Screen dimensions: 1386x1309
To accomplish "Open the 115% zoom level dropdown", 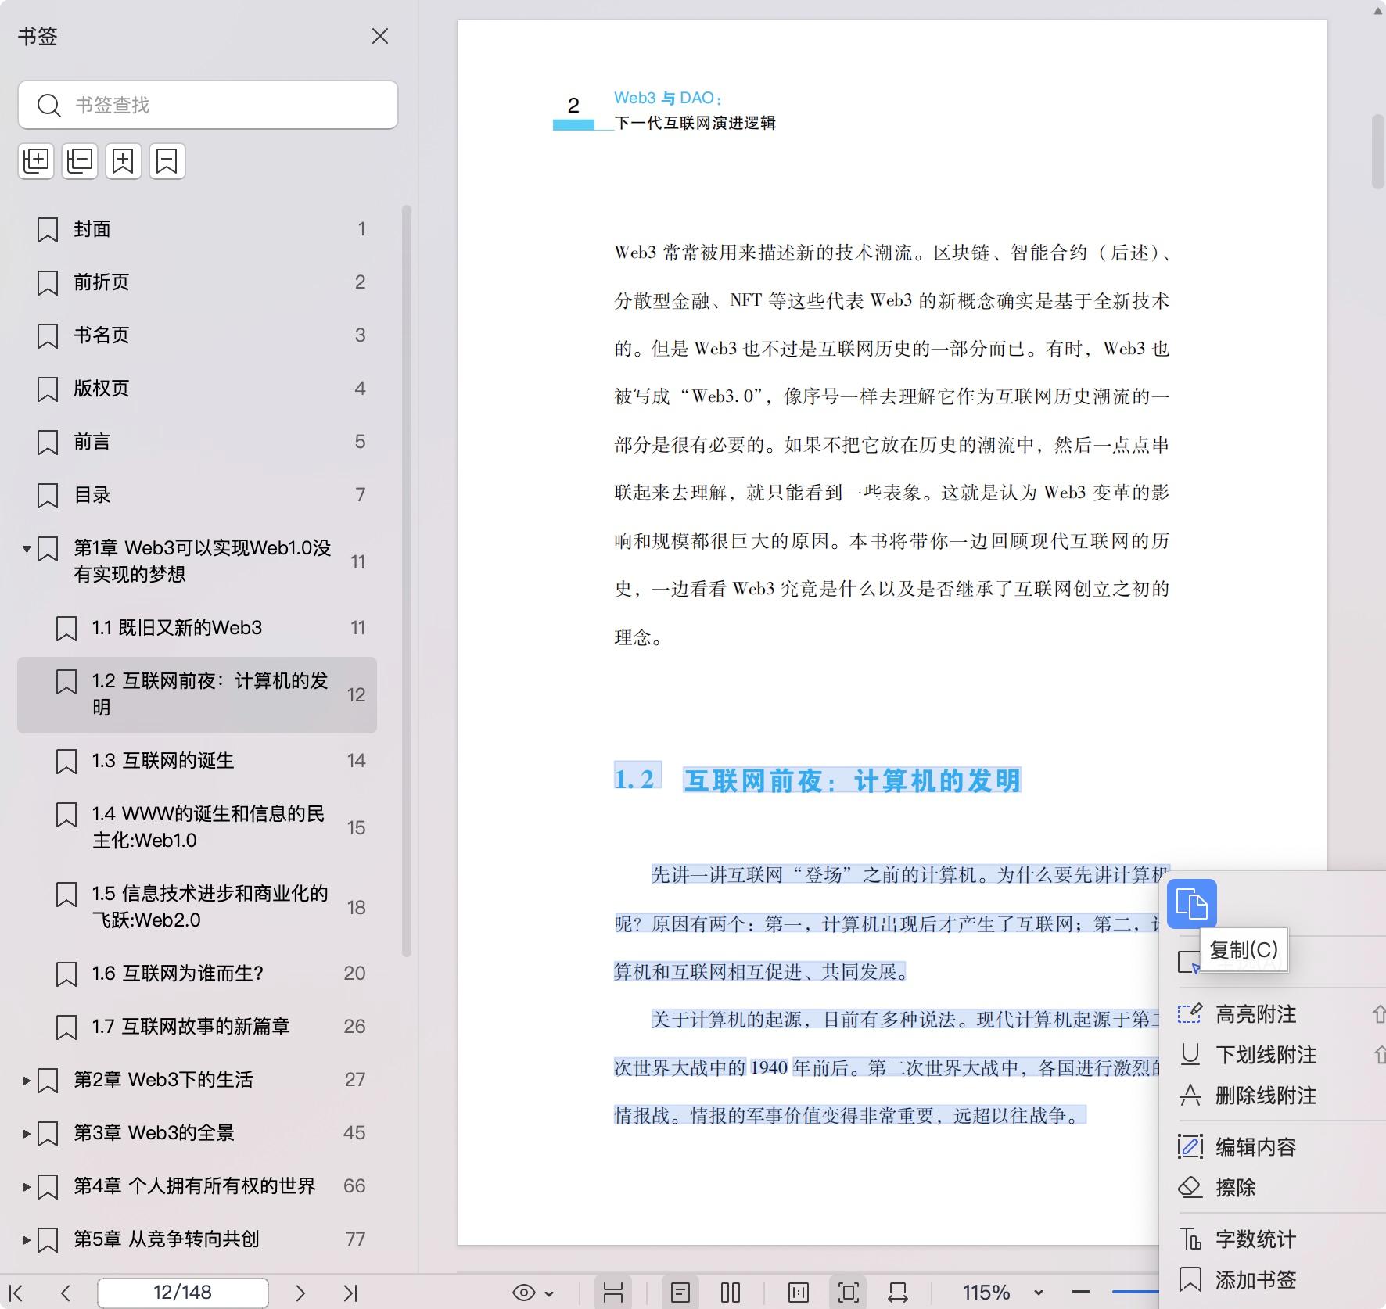I will [1039, 1293].
